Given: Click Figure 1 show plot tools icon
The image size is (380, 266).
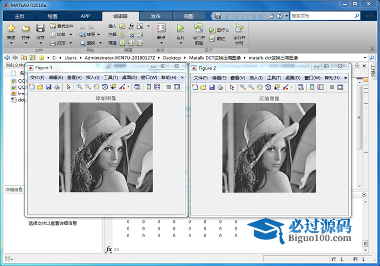Looking at the screenshot, I should click(x=177, y=87).
